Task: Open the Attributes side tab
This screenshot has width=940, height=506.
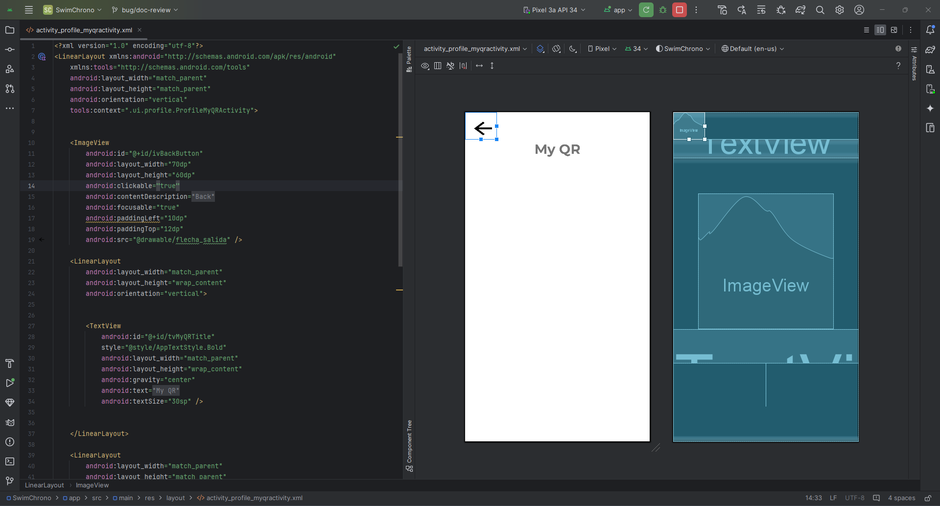Action: [x=914, y=64]
